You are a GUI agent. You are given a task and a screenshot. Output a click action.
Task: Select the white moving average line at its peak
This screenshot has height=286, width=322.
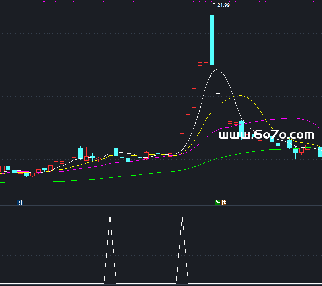(218, 69)
